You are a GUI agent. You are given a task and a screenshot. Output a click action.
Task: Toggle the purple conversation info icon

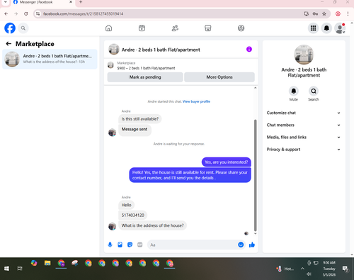(x=249, y=49)
